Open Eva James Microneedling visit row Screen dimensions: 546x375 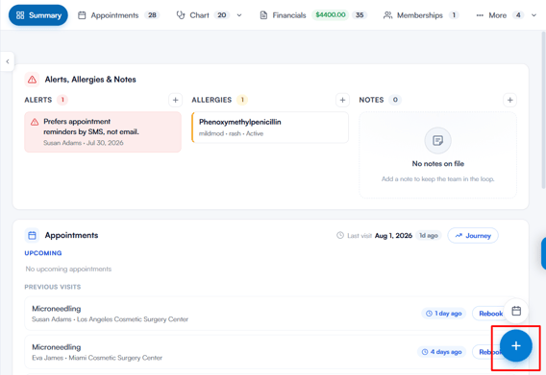268,352
